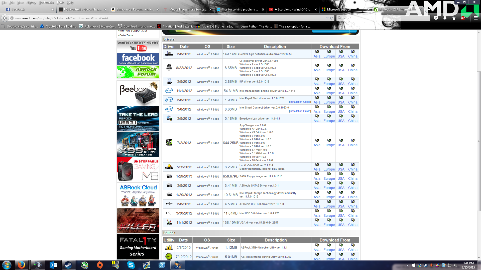Download the Broadcom Lan driver from USA
The width and height of the screenshot is (481, 270).
341,118
